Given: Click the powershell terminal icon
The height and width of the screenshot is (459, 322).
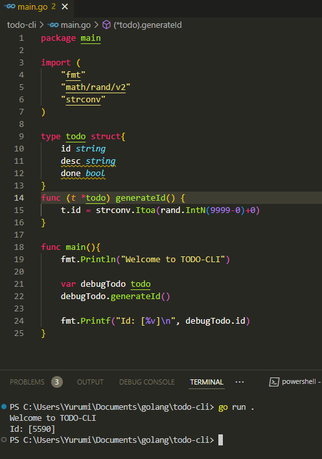Looking at the screenshot, I should tap(274, 382).
